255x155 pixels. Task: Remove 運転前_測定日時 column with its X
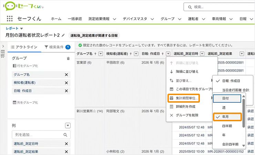coord(67,144)
